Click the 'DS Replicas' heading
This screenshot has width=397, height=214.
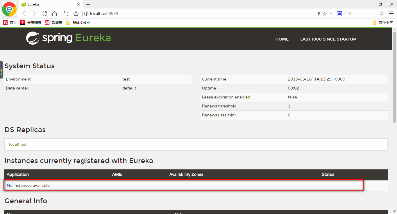click(x=25, y=130)
